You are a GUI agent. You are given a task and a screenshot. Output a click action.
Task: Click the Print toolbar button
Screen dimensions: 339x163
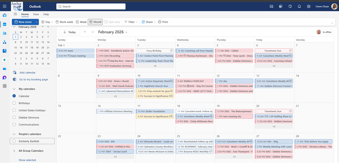click(163, 22)
